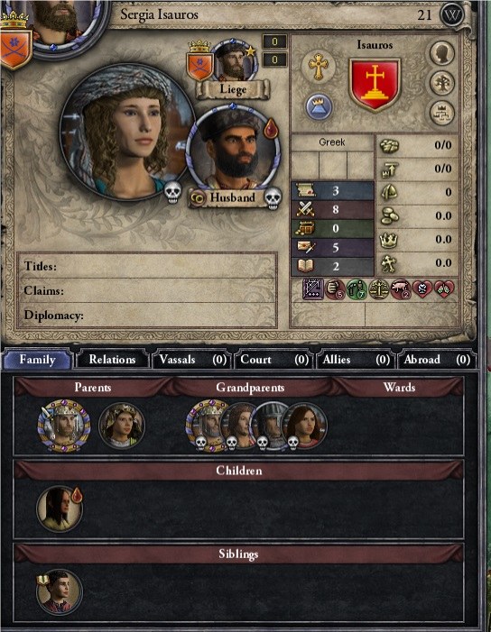Click the pig trait icon
This screenshot has width=491, height=632.
point(400,289)
